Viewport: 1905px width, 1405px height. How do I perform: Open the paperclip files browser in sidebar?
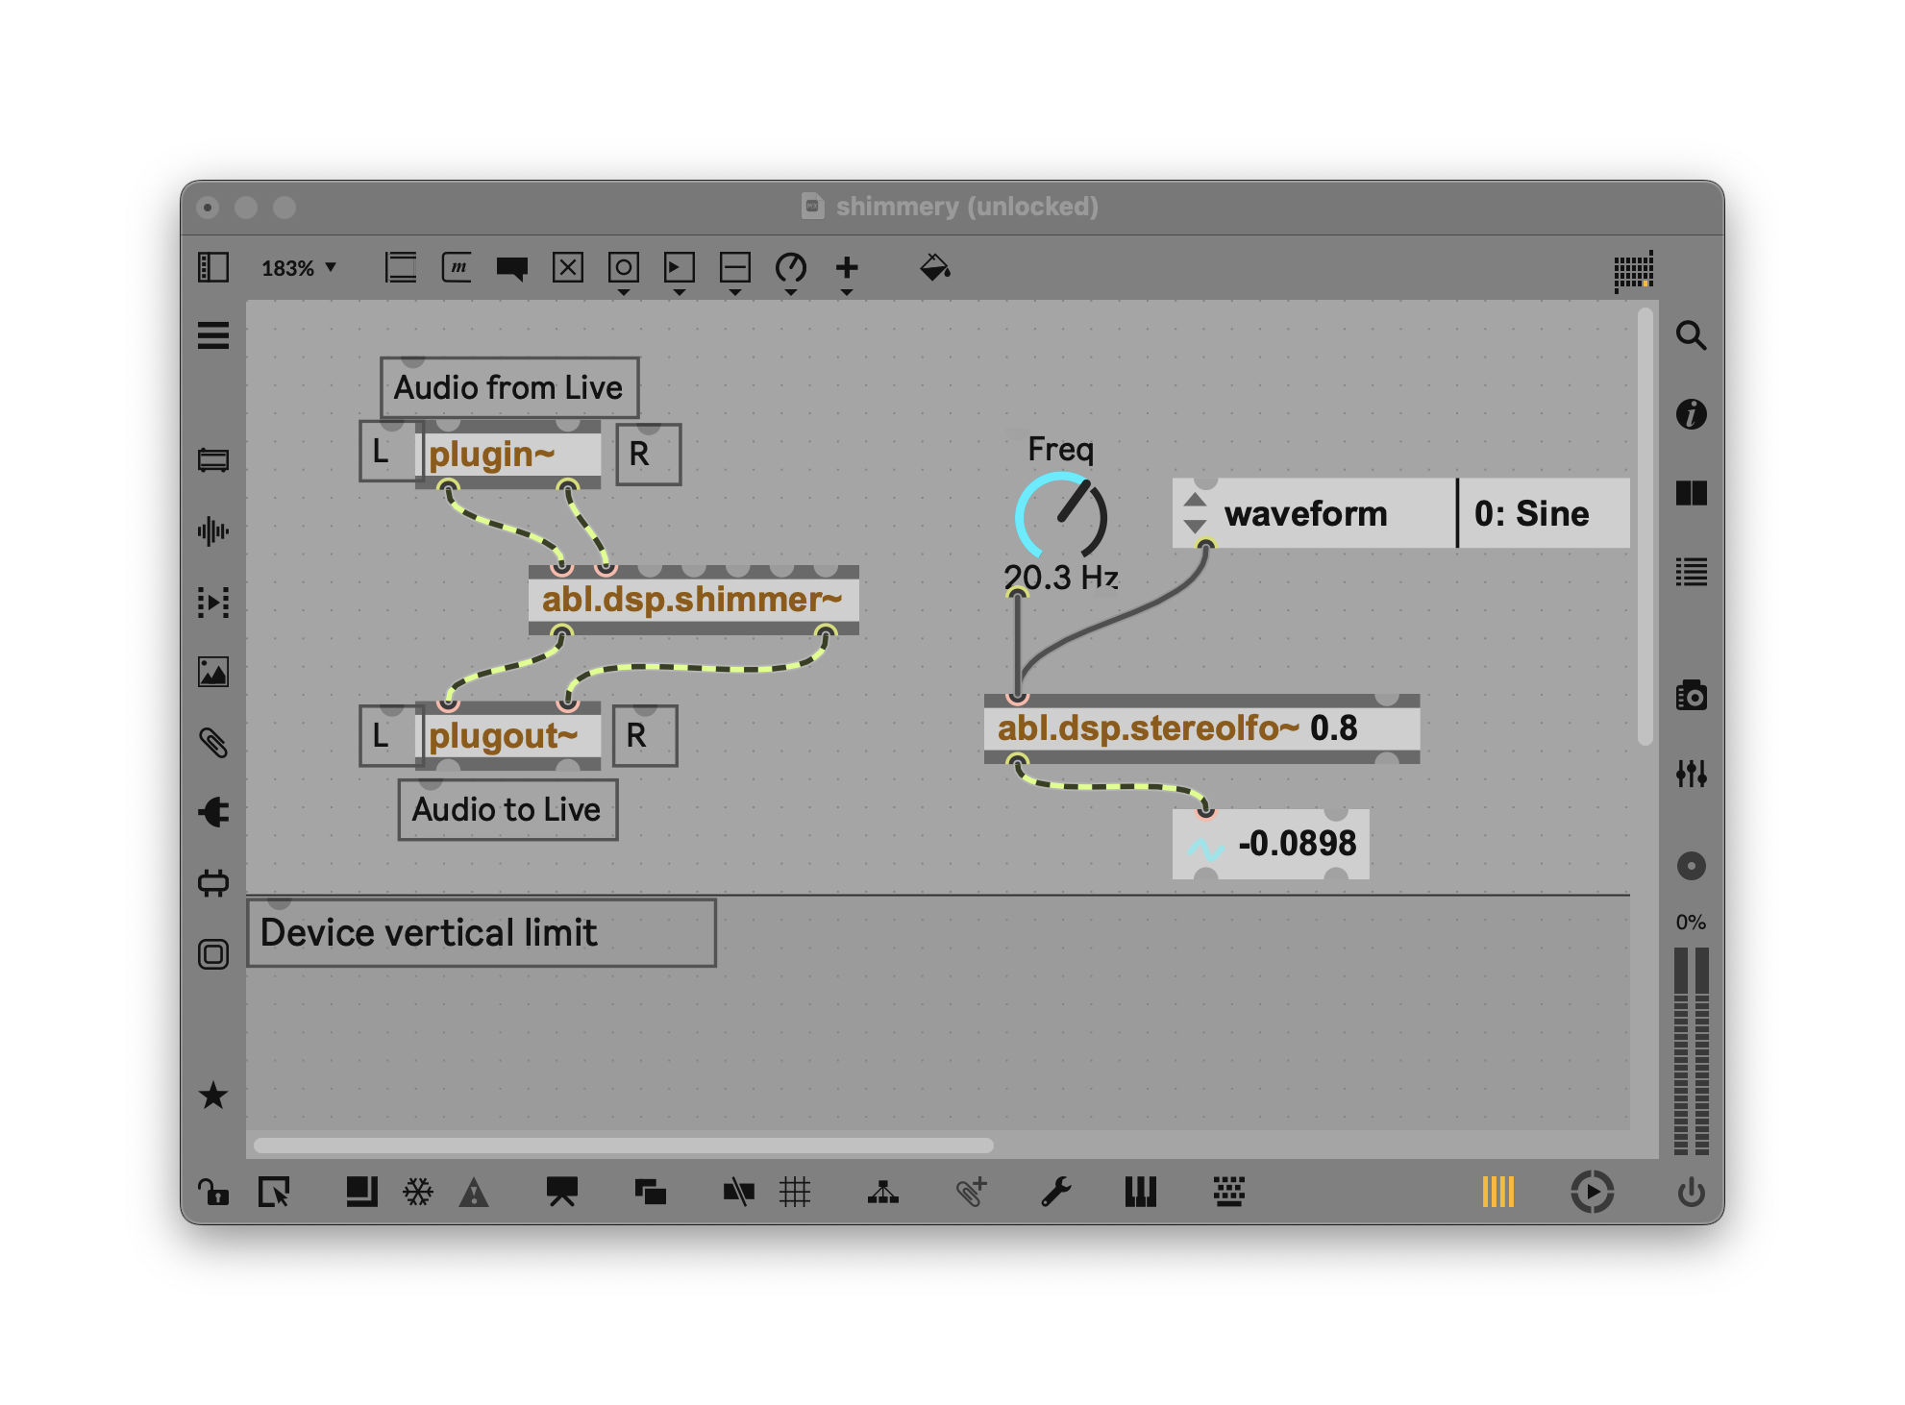click(212, 742)
